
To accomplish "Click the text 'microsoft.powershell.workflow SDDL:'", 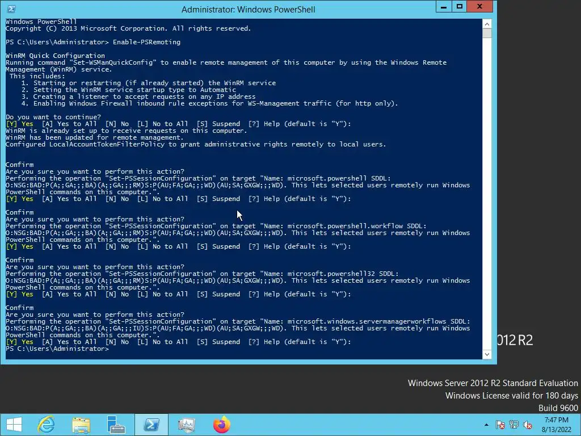I will [x=357, y=226].
